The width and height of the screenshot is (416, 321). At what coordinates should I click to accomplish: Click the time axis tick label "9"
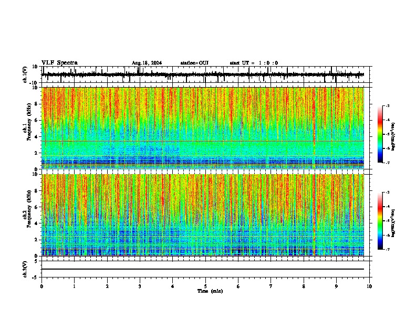[336, 286]
